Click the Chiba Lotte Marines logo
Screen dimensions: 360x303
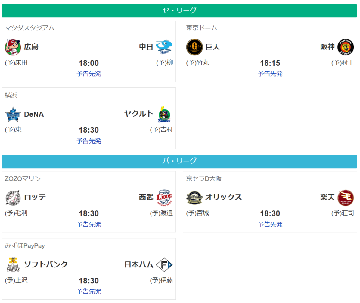[x=13, y=198]
